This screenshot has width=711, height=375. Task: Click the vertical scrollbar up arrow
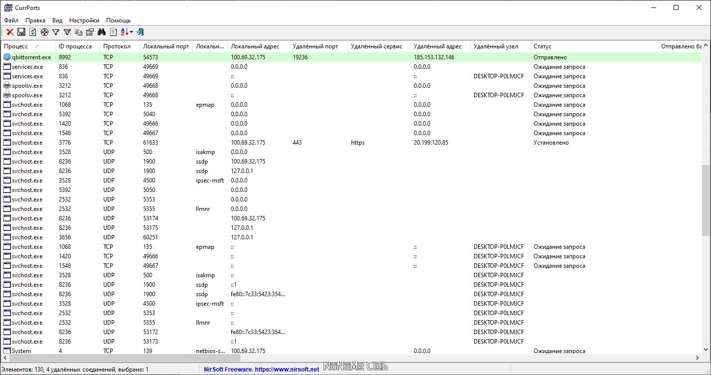pyautogui.click(x=706, y=45)
